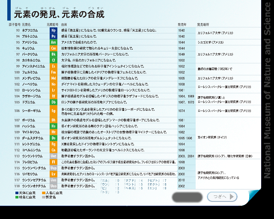Choose the green Db symbol tile

pyautogui.click(x=54, y=102)
